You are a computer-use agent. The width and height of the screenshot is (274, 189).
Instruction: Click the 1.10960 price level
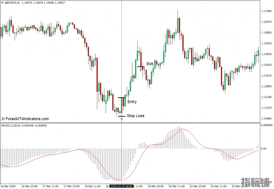(267, 119)
